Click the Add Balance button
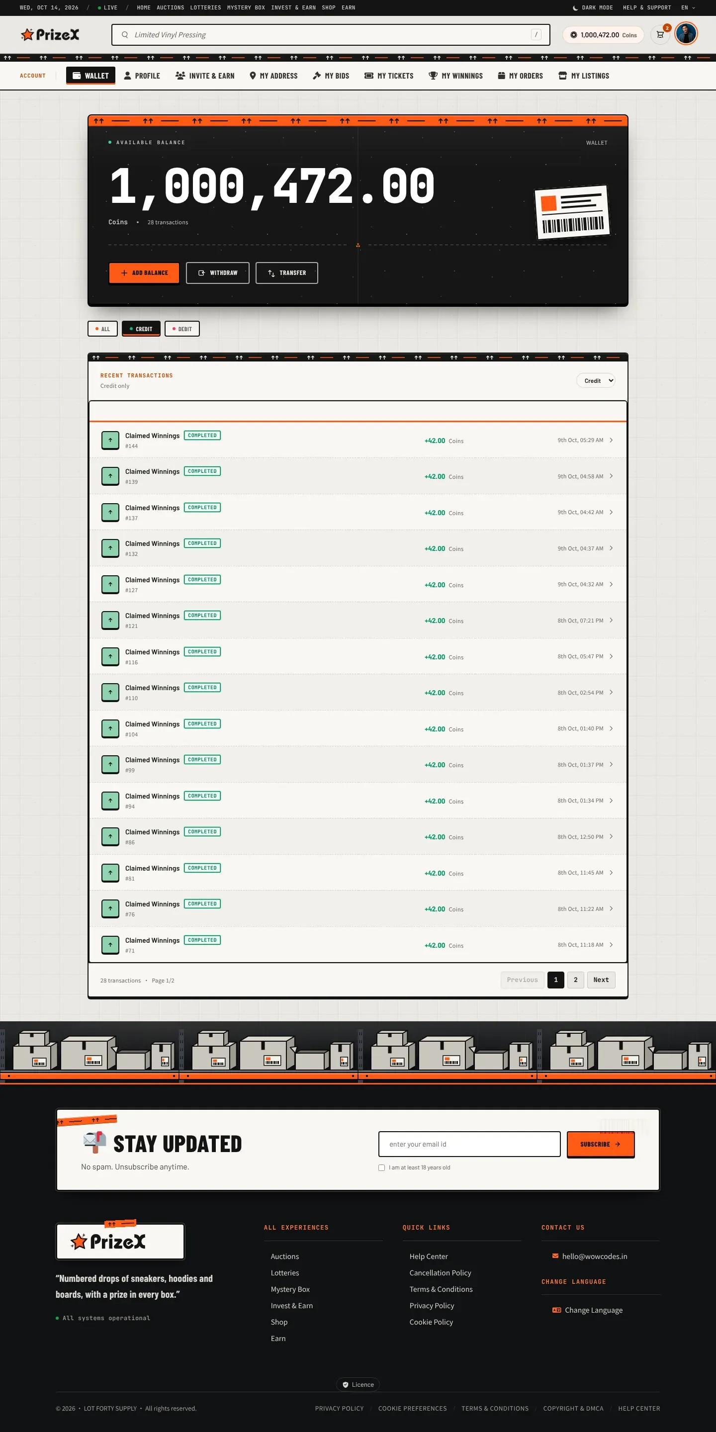Image resolution: width=716 pixels, height=1432 pixels. [144, 273]
